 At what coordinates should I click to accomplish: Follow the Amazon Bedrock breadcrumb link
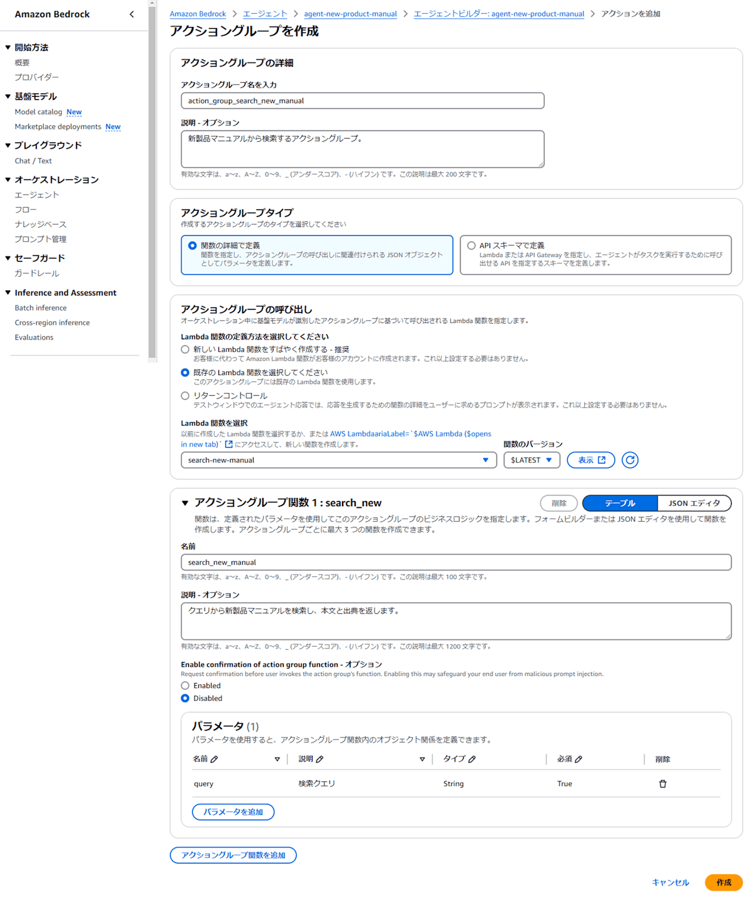pos(198,14)
